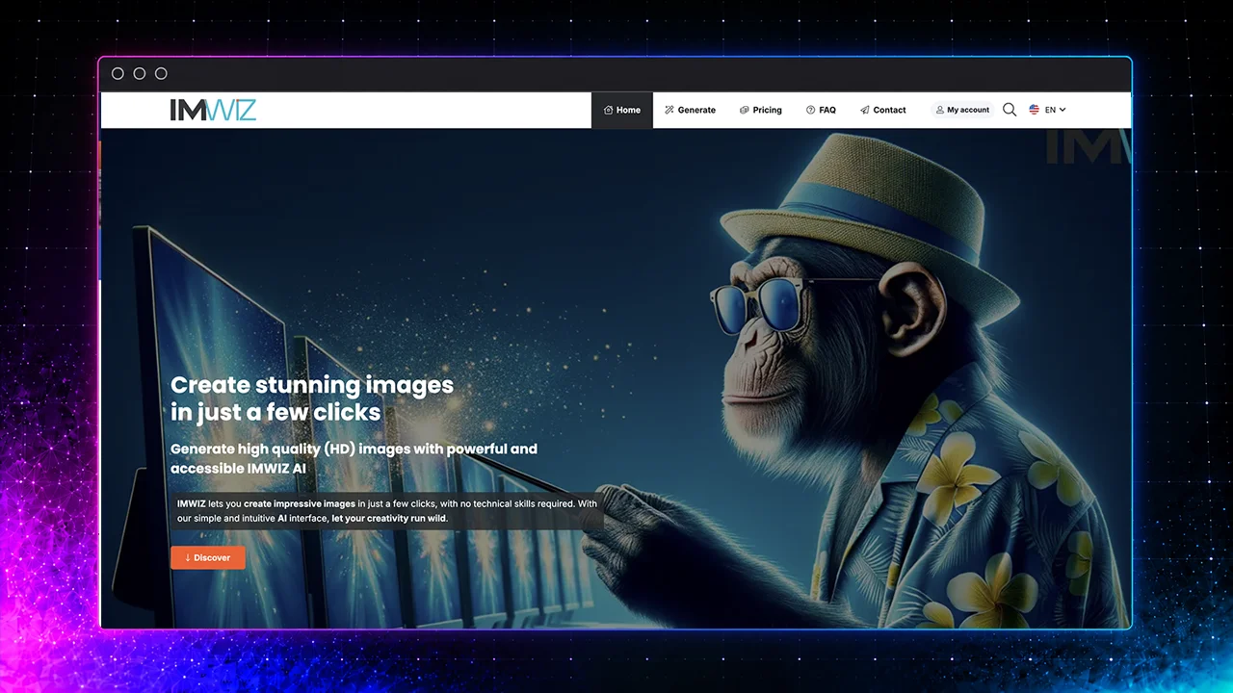The width and height of the screenshot is (1233, 693).
Task: Open the Contact page
Action: click(883, 110)
